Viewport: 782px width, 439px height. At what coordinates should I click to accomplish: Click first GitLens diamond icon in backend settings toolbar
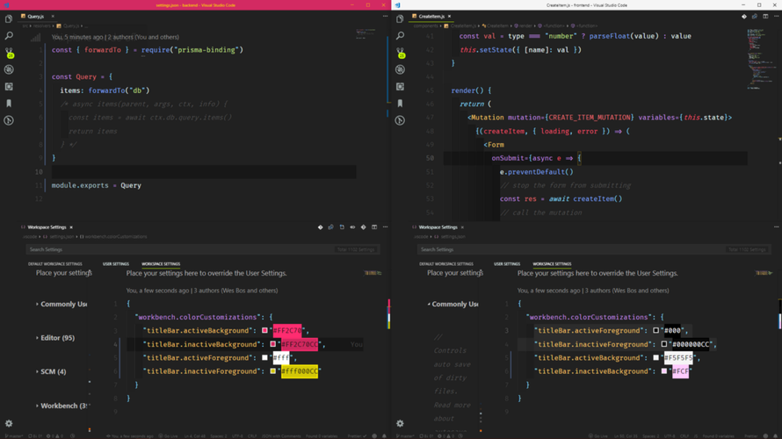coord(320,227)
